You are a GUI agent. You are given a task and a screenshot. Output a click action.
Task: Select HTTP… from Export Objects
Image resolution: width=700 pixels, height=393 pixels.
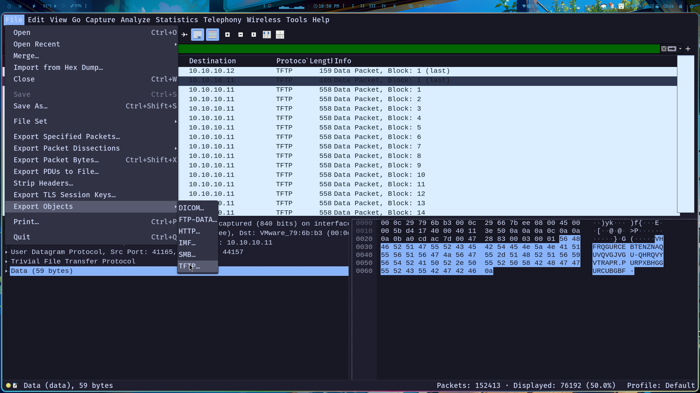(x=198, y=231)
